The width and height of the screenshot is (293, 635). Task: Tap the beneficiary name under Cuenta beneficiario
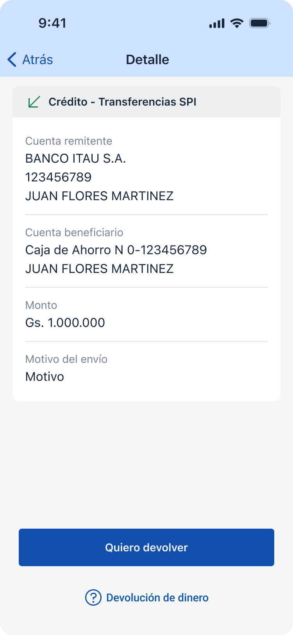(x=99, y=269)
